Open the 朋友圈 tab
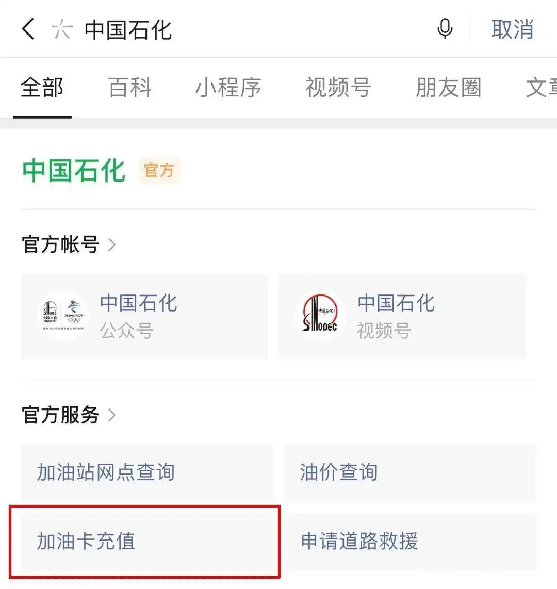The image size is (557, 589). (448, 88)
